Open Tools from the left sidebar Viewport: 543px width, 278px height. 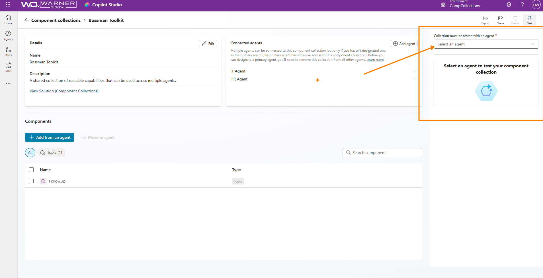click(x=8, y=67)
